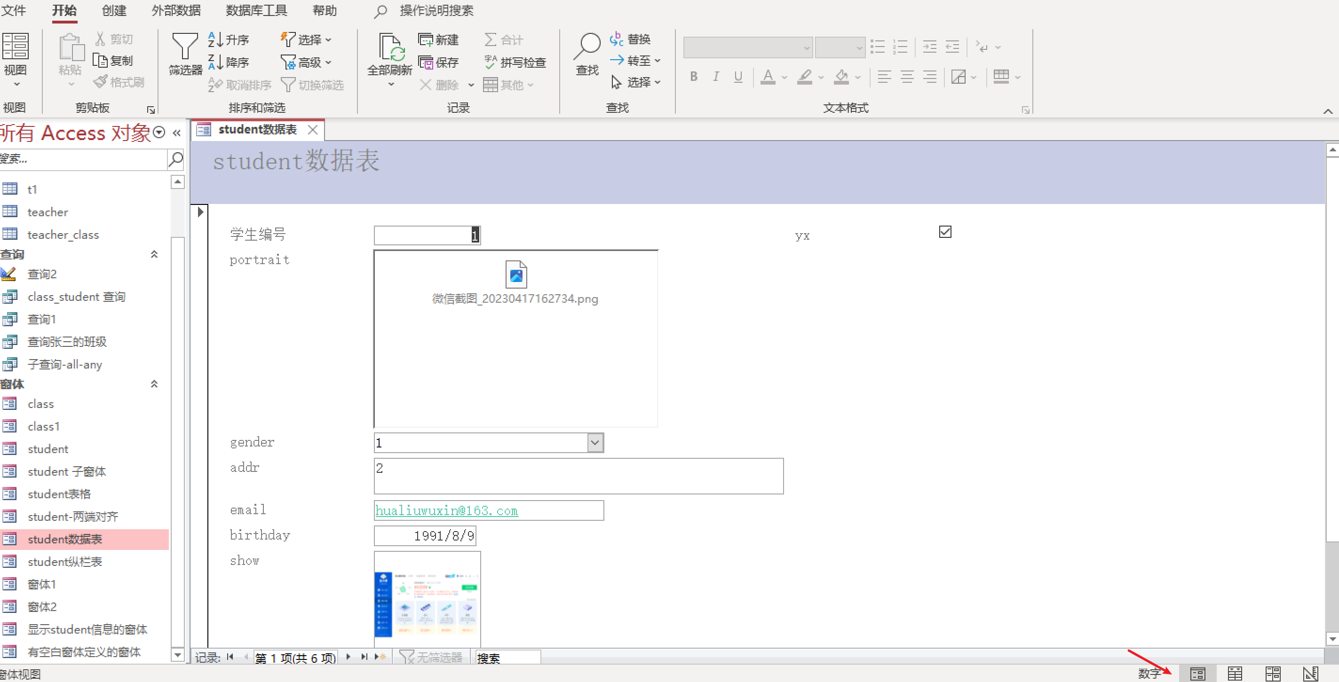Click the 合计 totals button
The image size is (1339, 682).
[504, 39]
